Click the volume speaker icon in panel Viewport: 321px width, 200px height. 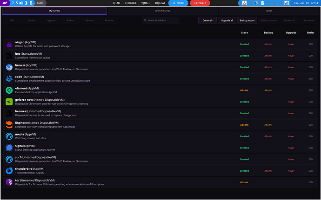coord(21,3)
